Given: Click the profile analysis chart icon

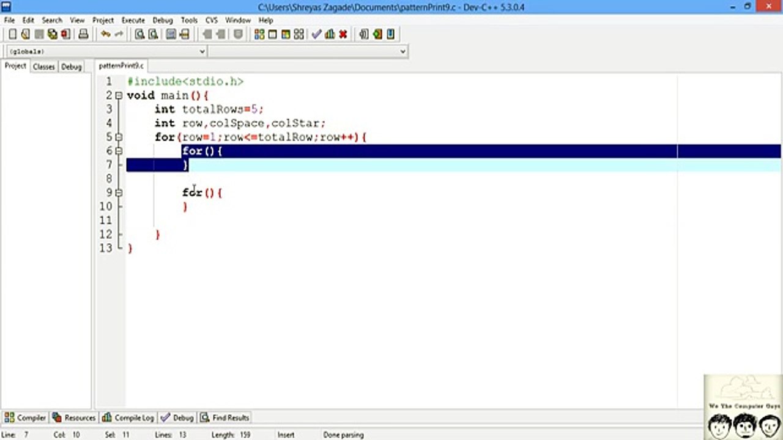Looking at the screenshot, I should (x=330, y=34).
